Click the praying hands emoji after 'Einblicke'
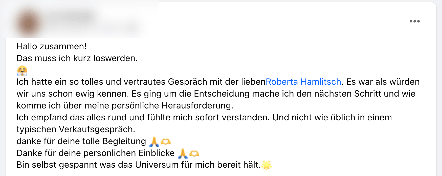The width and height of the screenshot is (442, 176). [x=183, y=153]
